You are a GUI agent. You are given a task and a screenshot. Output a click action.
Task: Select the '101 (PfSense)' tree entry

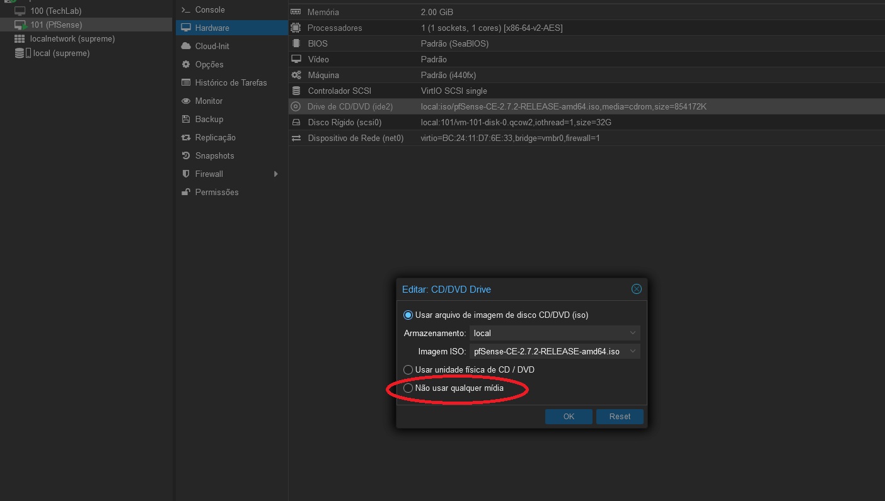point(56,25)
